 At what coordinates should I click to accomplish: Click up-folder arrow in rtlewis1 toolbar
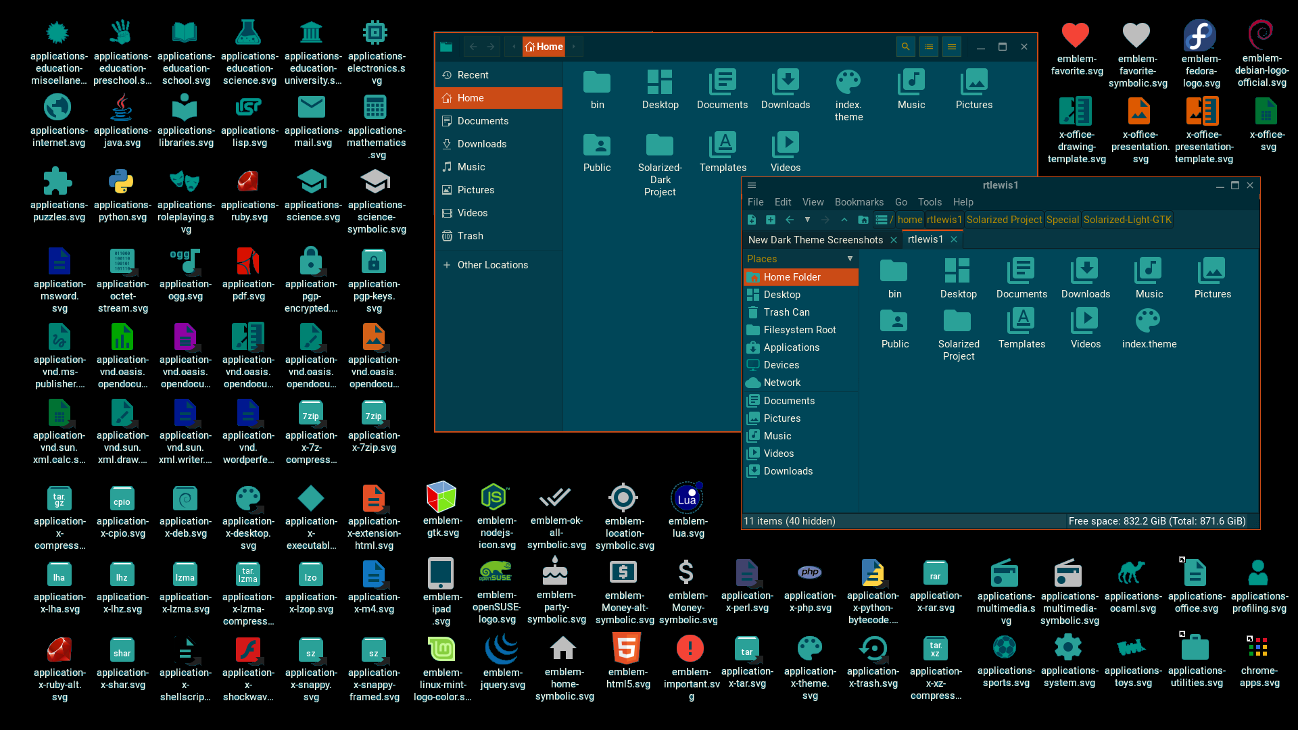click(x=844, y=220)
